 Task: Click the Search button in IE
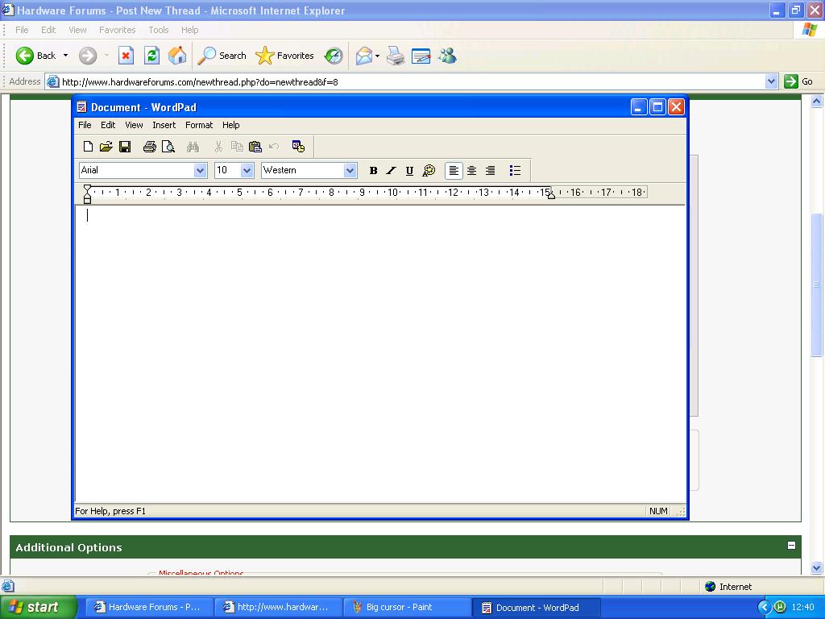(222, 56)
